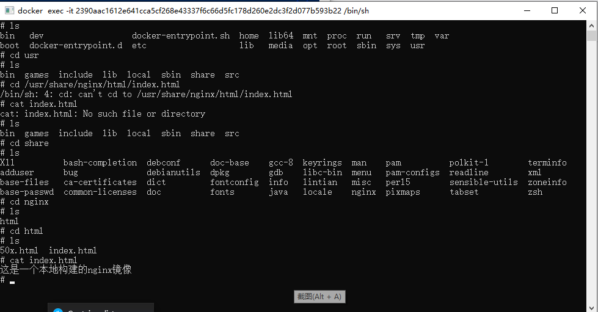The height and width of the screenshot is (312, 598).
Task: Click the 'java' directory entry
Action: point(279,192)
